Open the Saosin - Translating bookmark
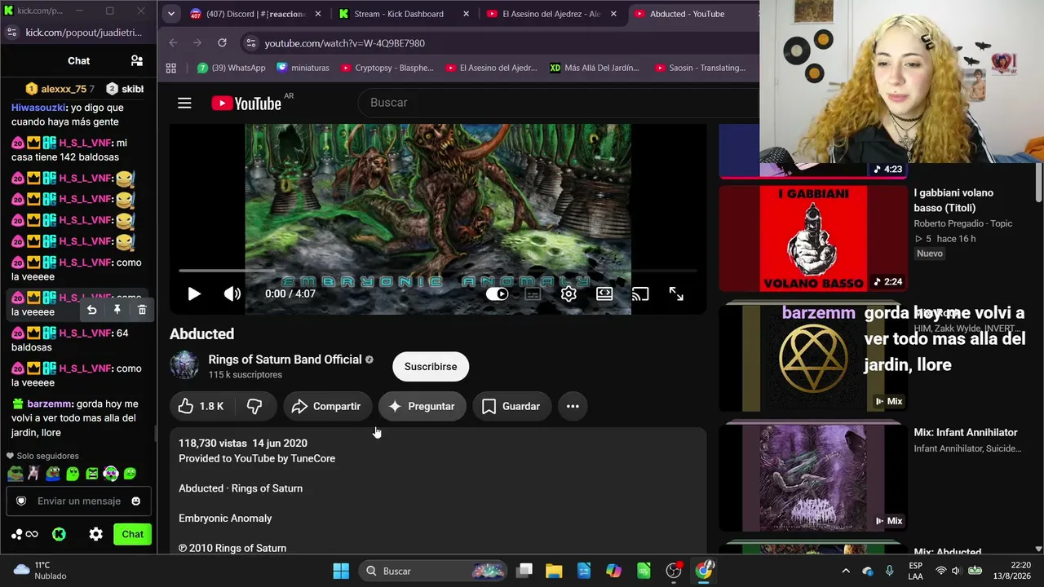The image size is (1044, 587). 701,68
